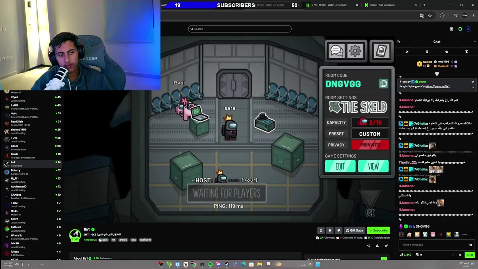Click the KICK wallet icon in header
Image resolution: width=478 pixels, height=269 pixels.
(451, 29)
